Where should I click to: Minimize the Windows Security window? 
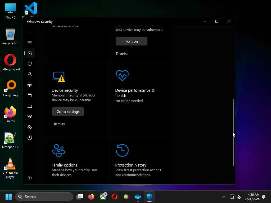tap(205, 21)
